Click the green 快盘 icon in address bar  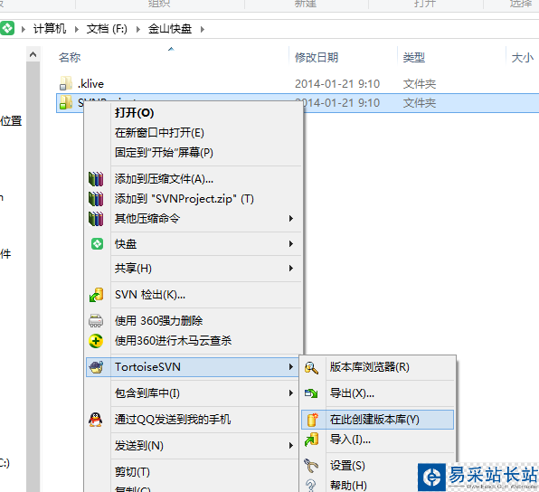[7, 28]
